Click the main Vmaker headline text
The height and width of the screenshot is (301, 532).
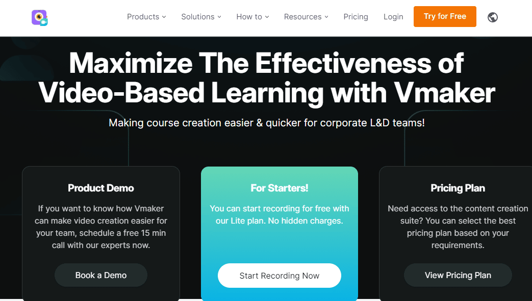267,78
